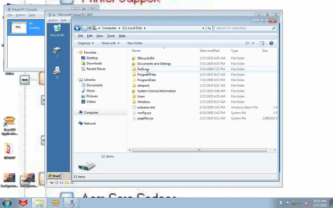Refresh the (C:) Local Disk address bar
This screenshot has height=208, width=333.
(x=209, y=28)
